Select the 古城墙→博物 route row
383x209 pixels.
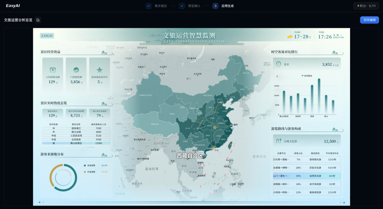pyautogui.click(x=307, y=168)
